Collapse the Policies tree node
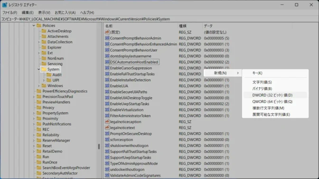Viewport: 319px width, 179px height. 34,26
